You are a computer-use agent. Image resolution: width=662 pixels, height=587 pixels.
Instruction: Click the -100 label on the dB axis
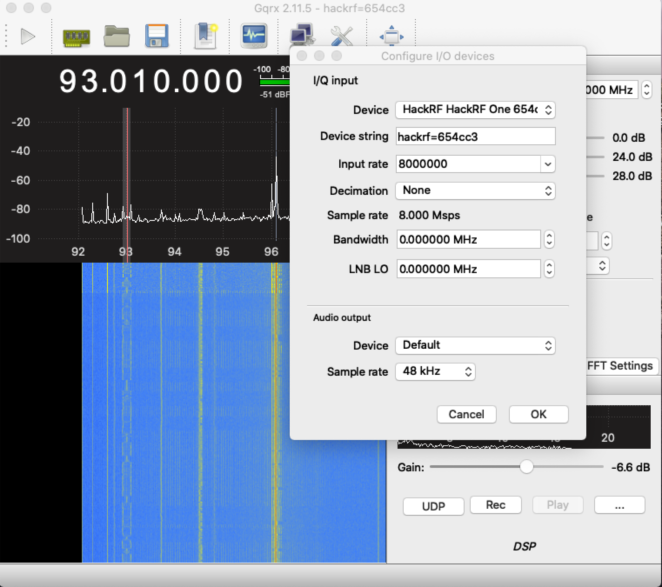18,238
